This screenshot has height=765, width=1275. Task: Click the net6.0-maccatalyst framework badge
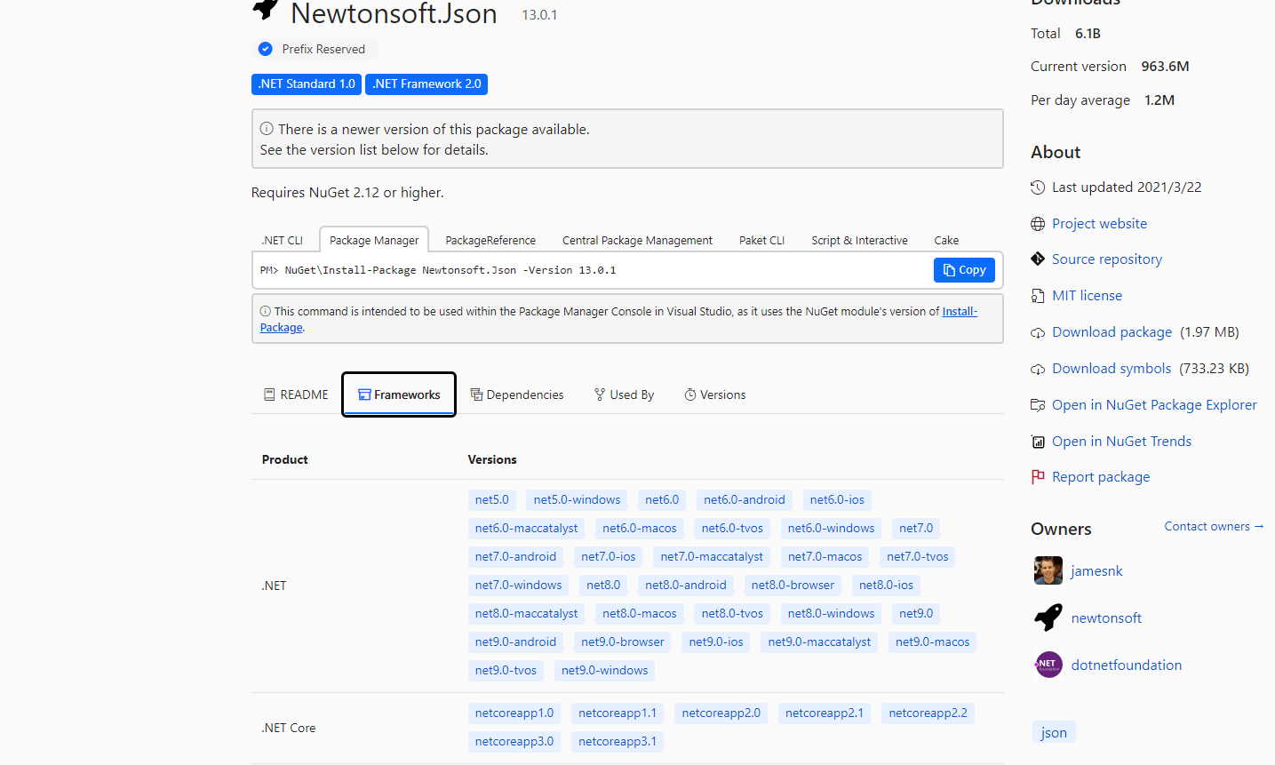coord(526,529)
